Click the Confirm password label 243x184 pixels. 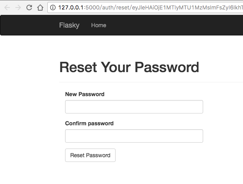pyautogui.click(x=89, y=123)
